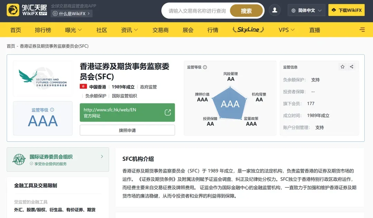Open 排行榜 navigation item
The width and height of the screenshot is (373, 218).
tap(43, 30)
